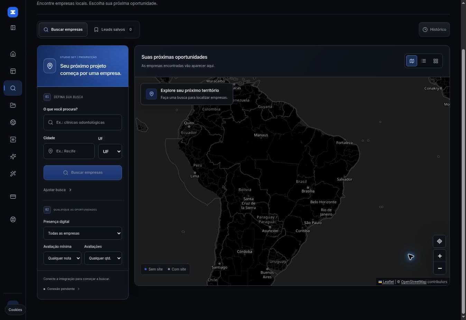
Task: Open the credit card billing icon
Action: pyautogui.click(x=13, y=197)
